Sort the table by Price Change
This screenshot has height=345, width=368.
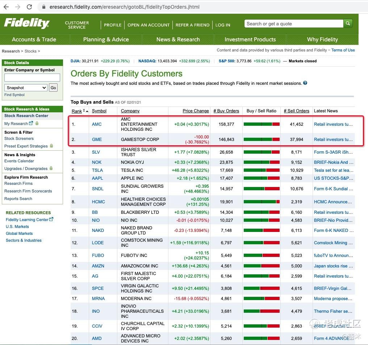click(x=196, y=111)
